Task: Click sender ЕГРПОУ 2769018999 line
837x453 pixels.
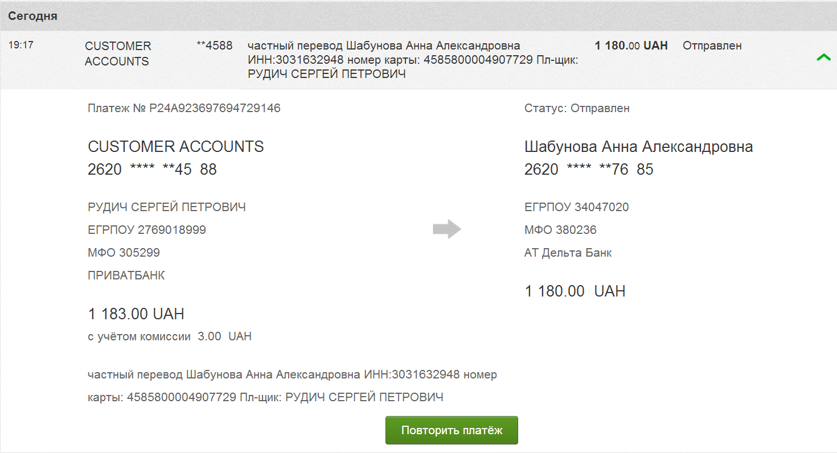Action: tap(147, 230)
